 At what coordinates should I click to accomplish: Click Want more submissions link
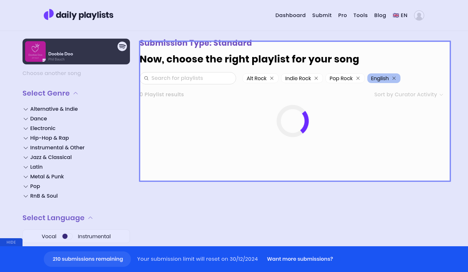click(x=300, y=259)
